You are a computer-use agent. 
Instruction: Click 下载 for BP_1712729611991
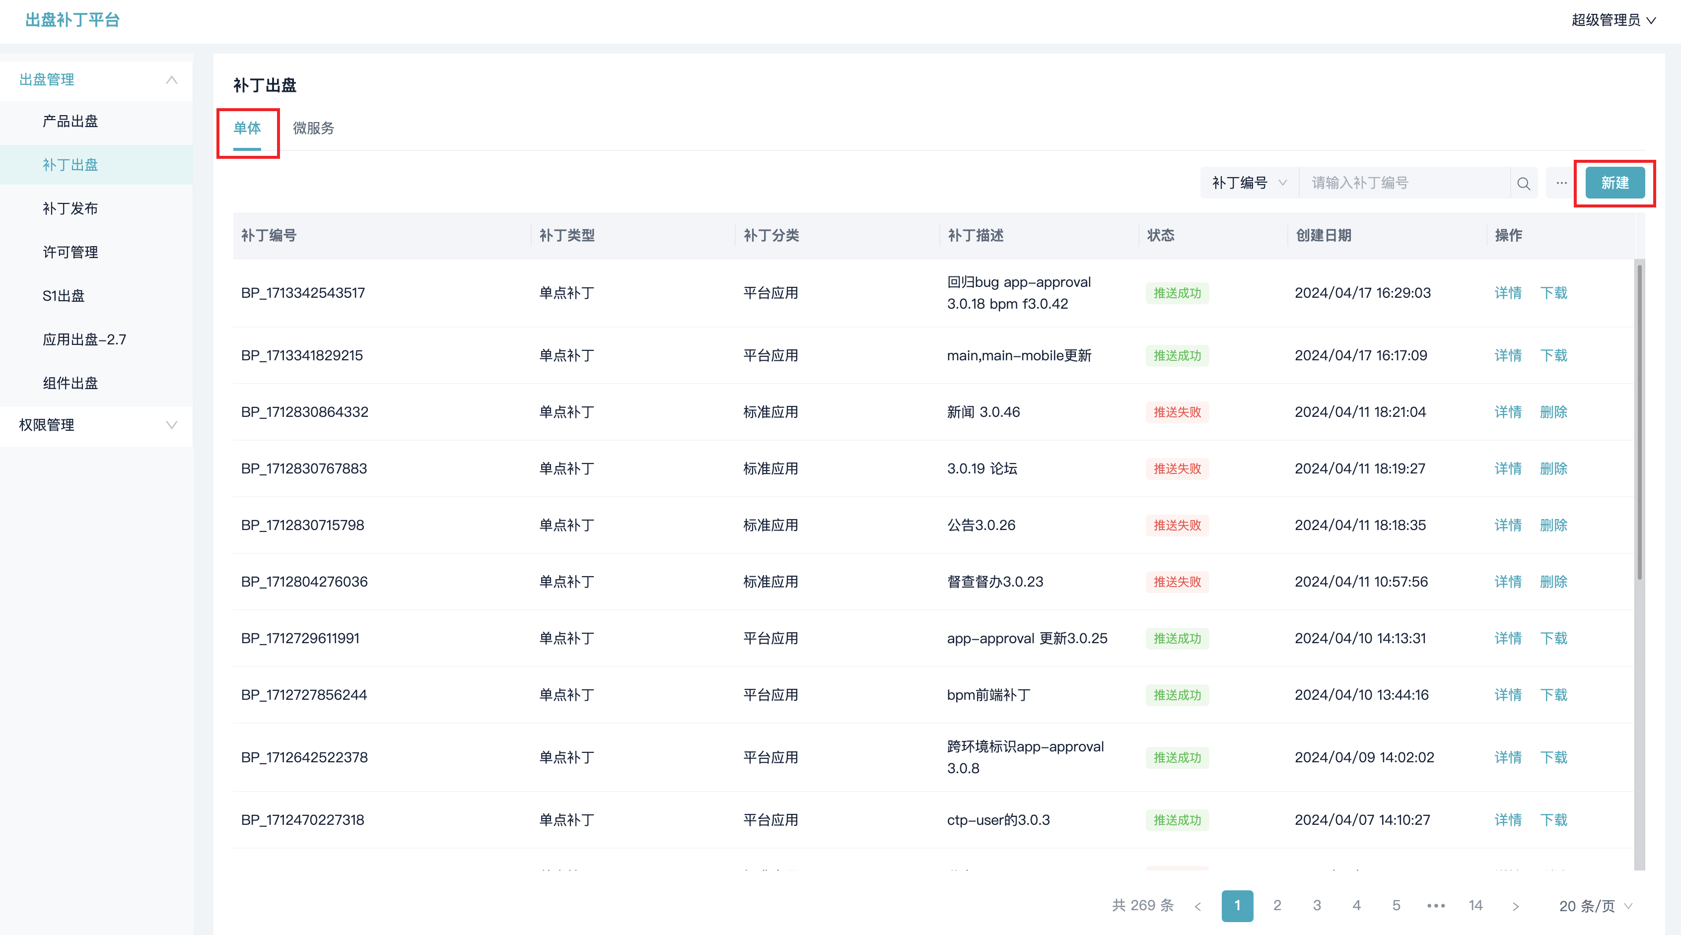(1554, 638)
